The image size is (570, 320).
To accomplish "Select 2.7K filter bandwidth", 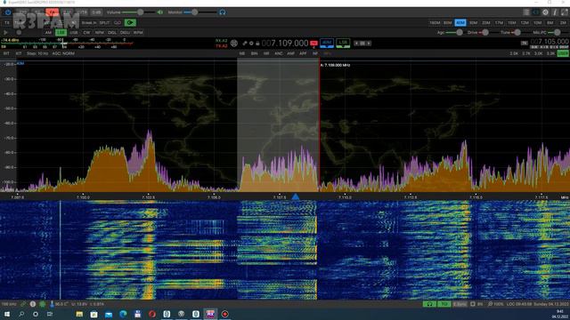I will (526, 53).
